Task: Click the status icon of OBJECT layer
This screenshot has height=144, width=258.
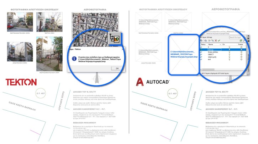Action: click(201, 55)
